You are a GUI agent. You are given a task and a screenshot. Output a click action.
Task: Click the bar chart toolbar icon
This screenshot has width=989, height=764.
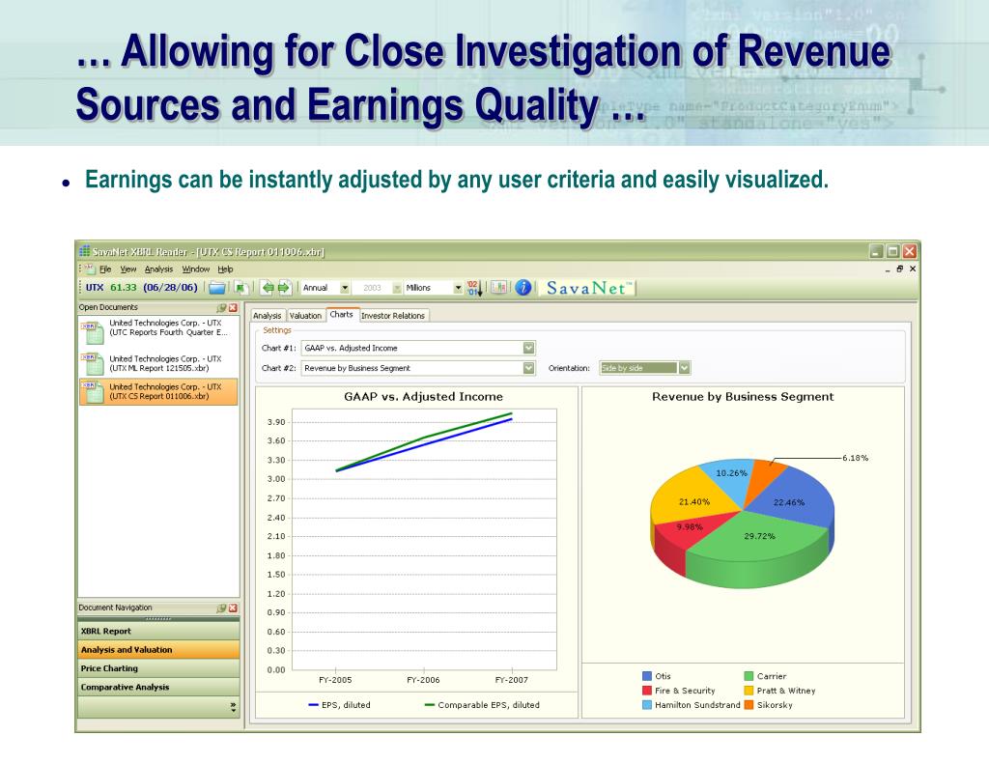point(499,288)
